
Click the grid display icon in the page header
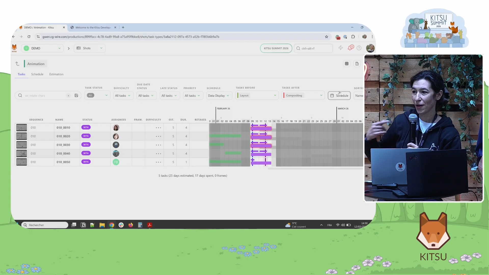347,64
